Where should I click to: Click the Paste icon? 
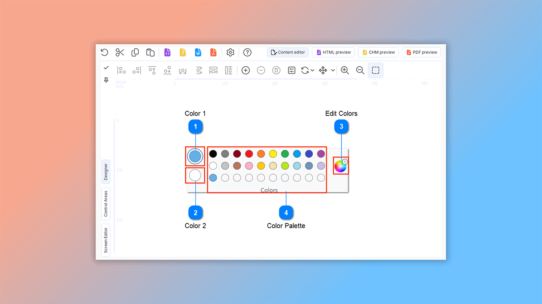pyautogui.click(x=150, y=52)
